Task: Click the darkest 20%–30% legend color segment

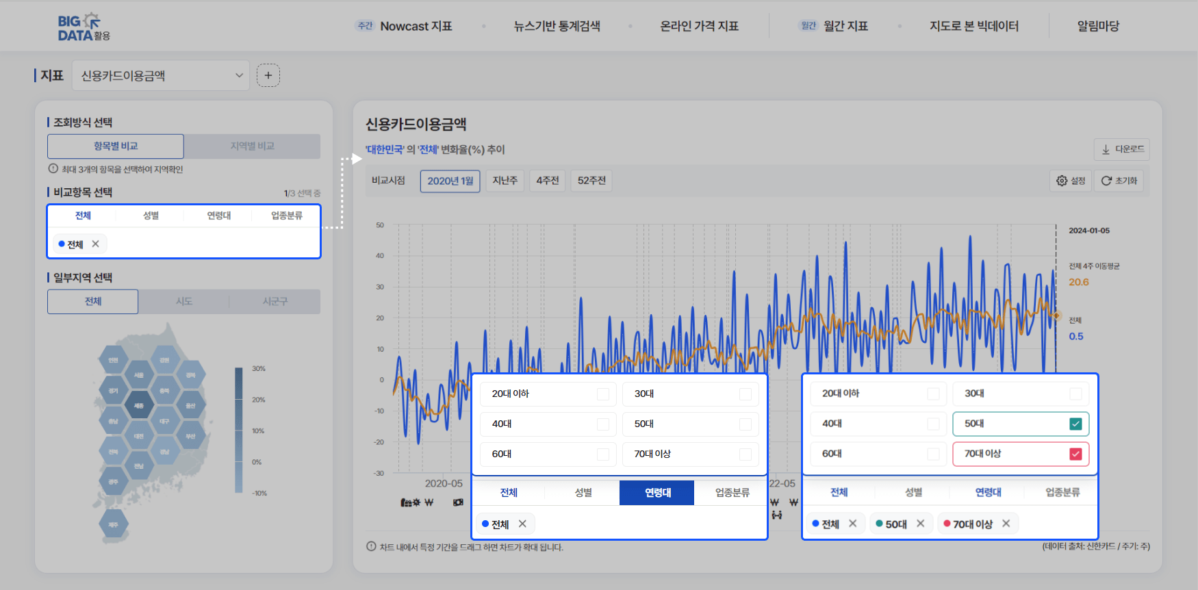Action: coord(239,384)
